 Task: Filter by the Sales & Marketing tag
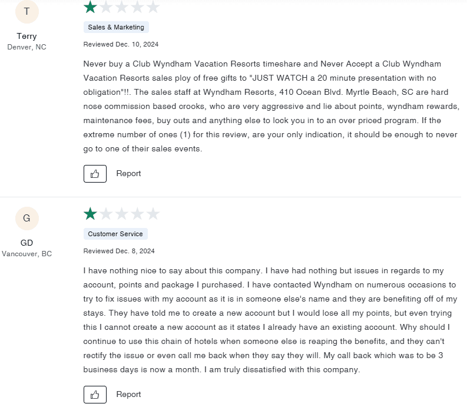[116, 27]
